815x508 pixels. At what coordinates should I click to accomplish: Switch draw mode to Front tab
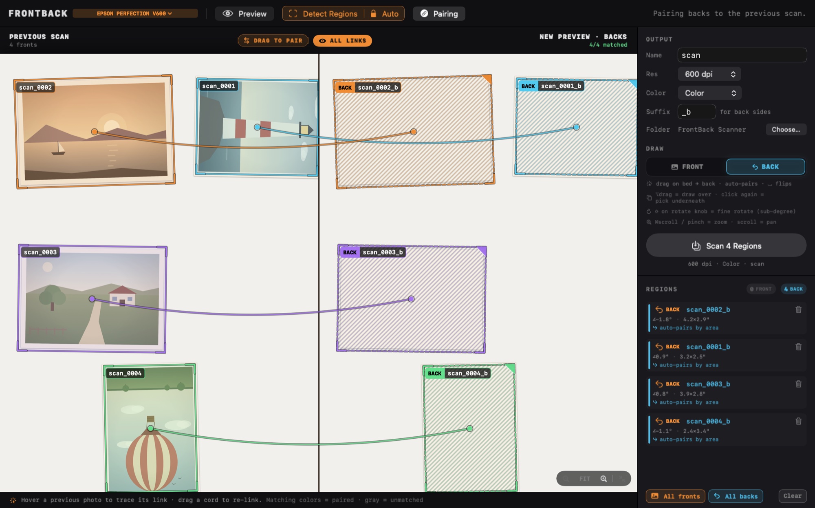tap(687, 167)
